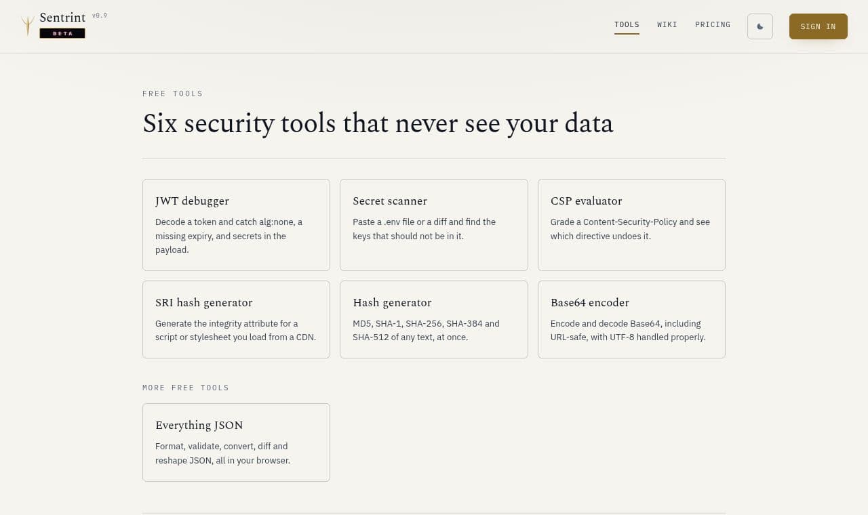The width and height of the screenshot is (868, 515).
Task: Click the Sign In button
Action: (818, 26)
